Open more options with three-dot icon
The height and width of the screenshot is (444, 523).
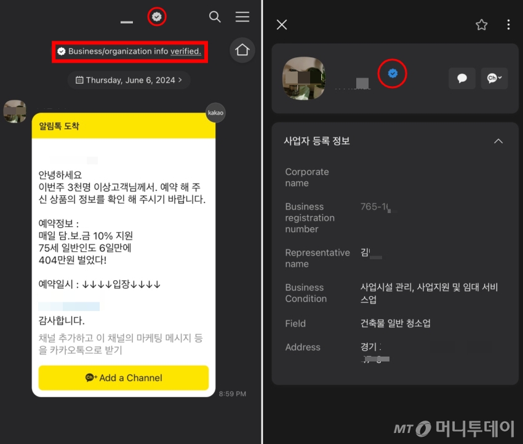(508, 25)
